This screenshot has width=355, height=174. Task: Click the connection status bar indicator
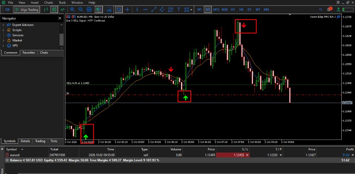(348, 10)
